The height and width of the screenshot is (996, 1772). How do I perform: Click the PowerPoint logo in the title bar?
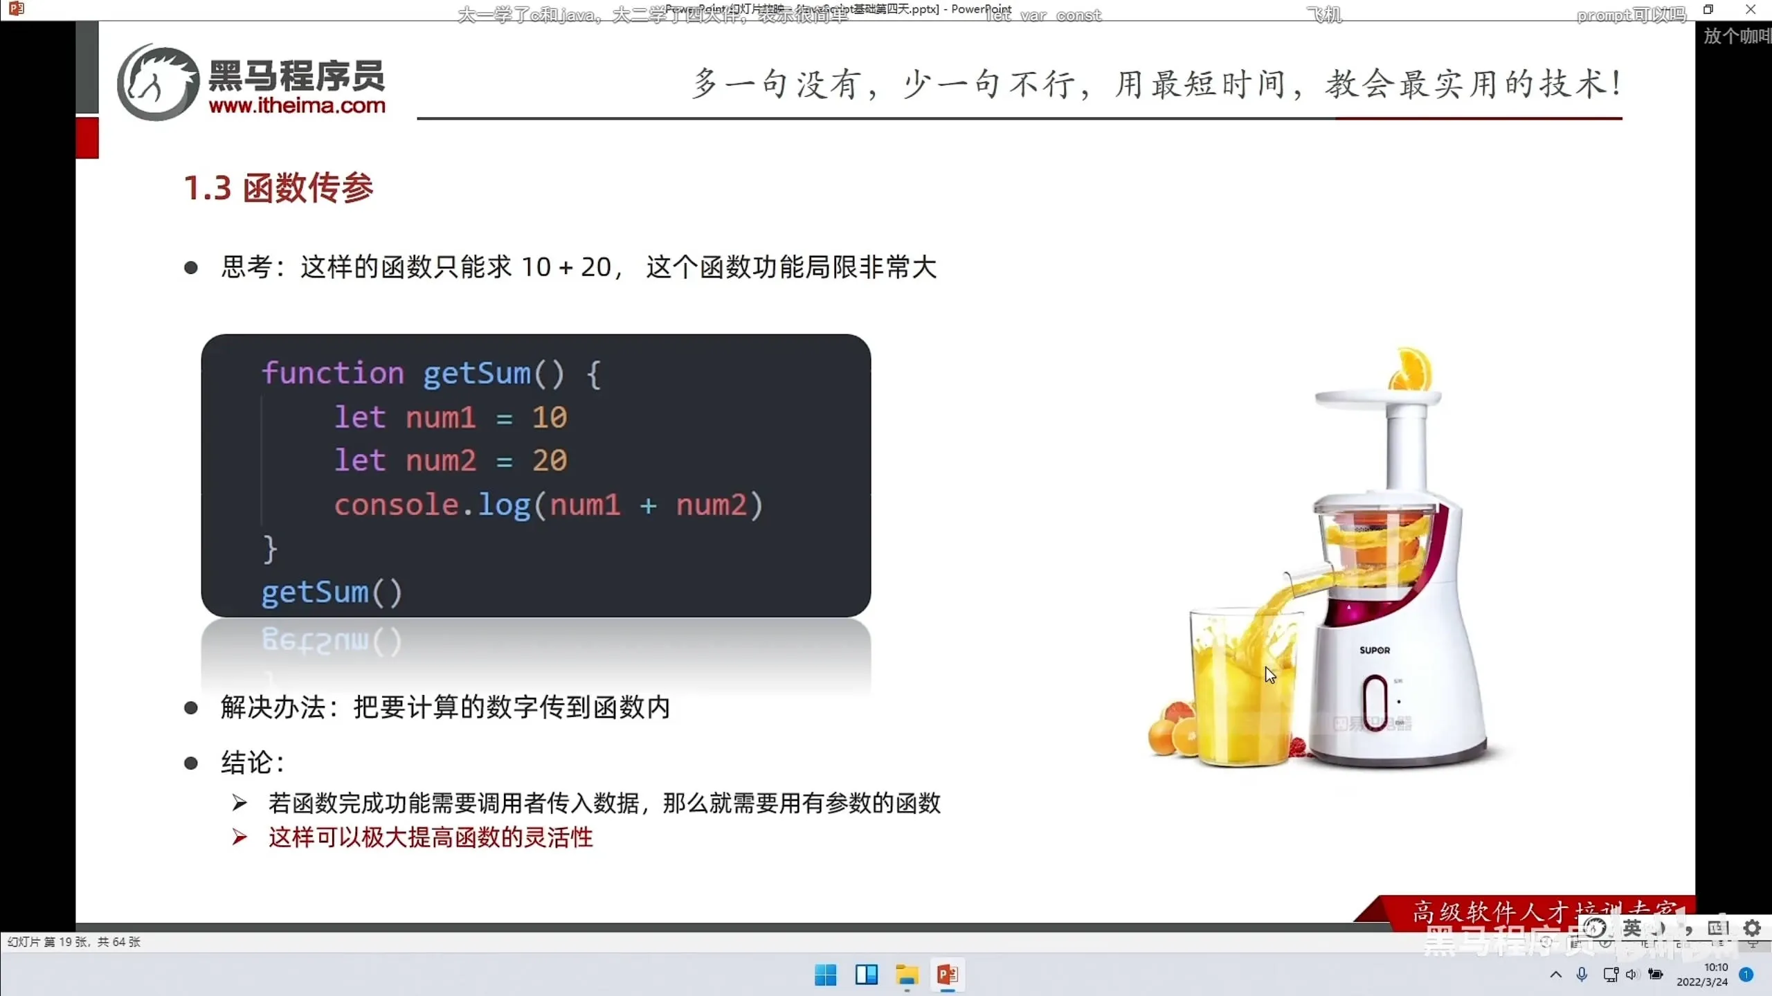click(17, 9)
